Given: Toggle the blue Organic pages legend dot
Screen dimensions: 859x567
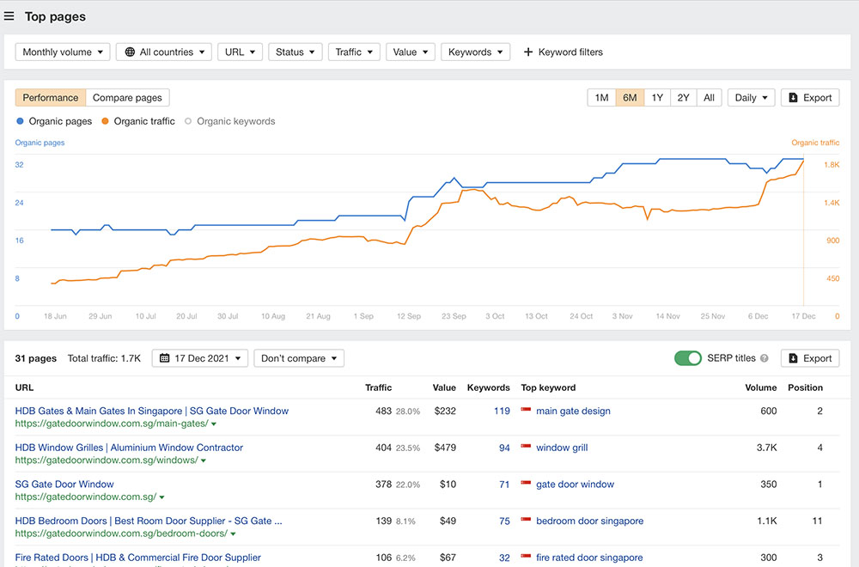Looking at the screenshot, I should coord(20,122).
